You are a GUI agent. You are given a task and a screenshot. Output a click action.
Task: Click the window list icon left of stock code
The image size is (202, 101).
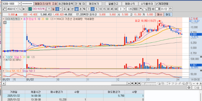(x=4, y=9)
